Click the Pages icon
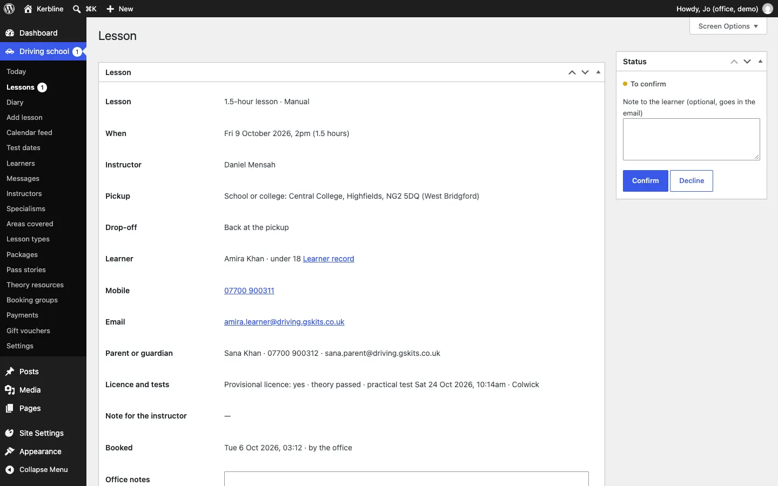Image resolution: width=778 pixels, height=486 pixels. point(10,408)
